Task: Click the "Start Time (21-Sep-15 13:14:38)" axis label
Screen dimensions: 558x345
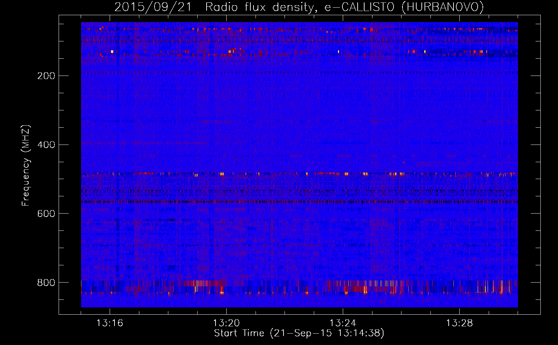Action: coord(299,333)
